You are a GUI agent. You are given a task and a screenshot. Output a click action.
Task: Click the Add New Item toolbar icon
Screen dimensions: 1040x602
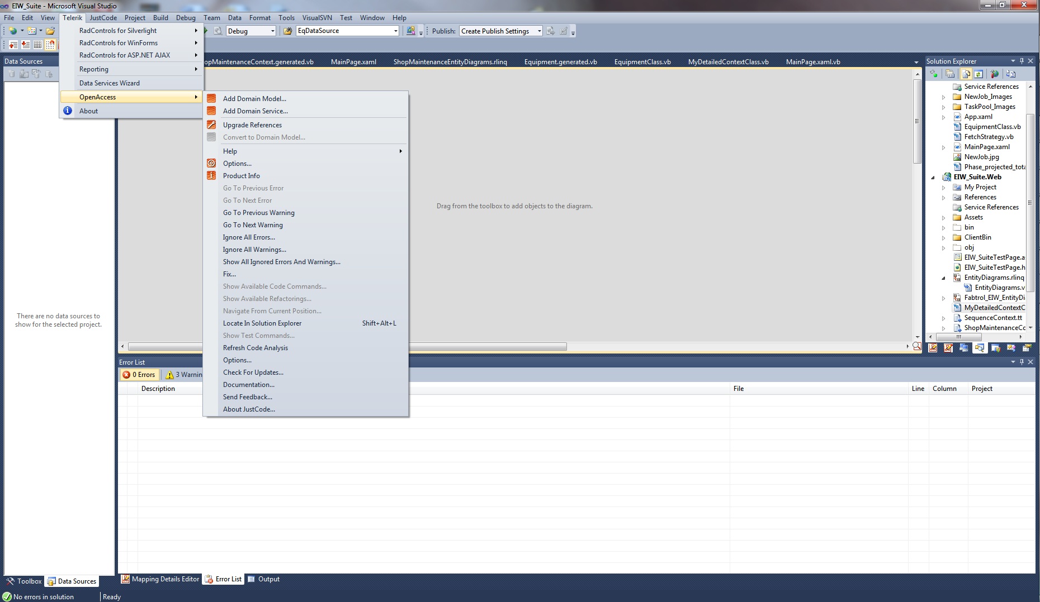pos(32,31)
